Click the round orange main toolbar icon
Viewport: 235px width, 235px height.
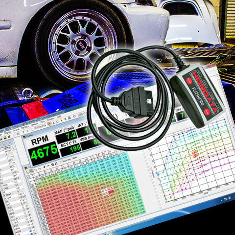click(x=49, y=124)
